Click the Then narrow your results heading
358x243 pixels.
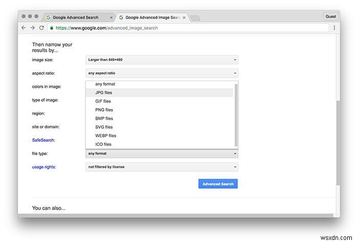pyautogui.click(x=52, y=47)
